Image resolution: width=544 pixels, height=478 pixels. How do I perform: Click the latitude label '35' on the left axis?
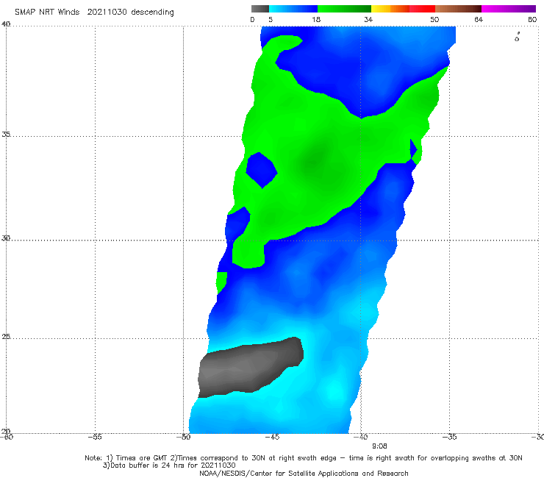click(6, 135)
